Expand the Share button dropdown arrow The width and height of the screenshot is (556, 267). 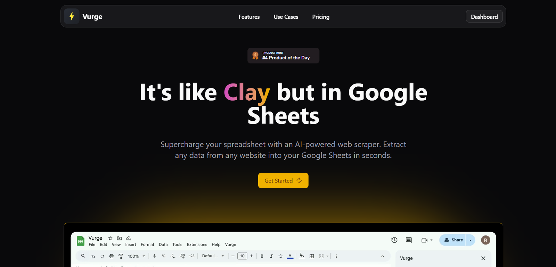(470, 240)
